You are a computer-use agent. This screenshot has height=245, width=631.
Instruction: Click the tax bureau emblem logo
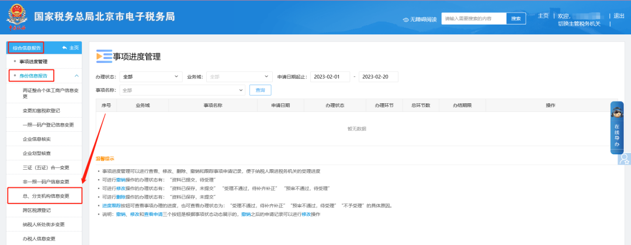(17, 17)
